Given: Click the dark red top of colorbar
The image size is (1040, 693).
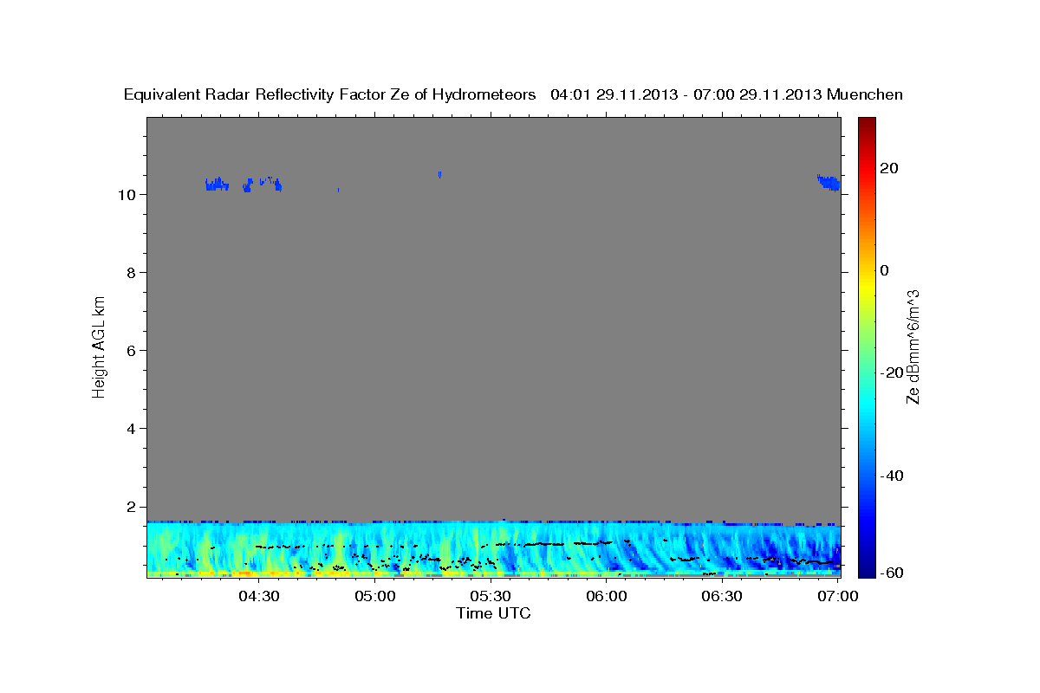Looking at the screenshot, I should pyautogui.click(x=866, y=123).
